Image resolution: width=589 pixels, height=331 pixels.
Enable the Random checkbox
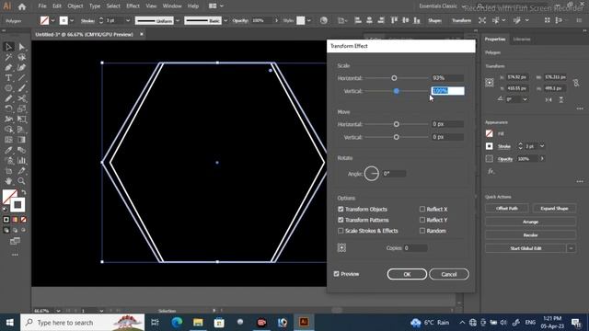pyautogui.click(x=422, y=231)
